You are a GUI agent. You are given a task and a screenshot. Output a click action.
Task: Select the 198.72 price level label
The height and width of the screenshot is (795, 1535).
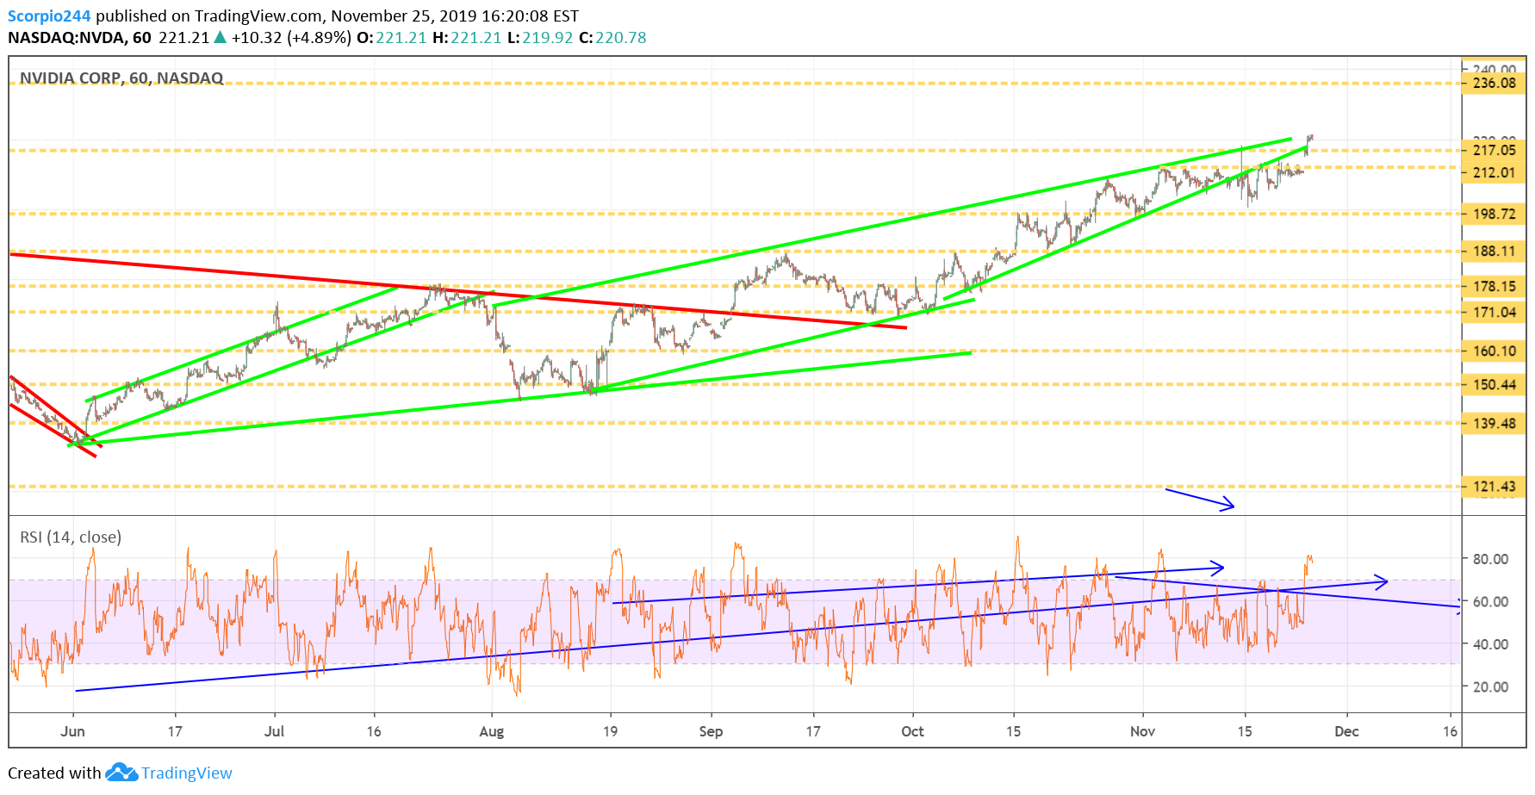click(1495, 214)
